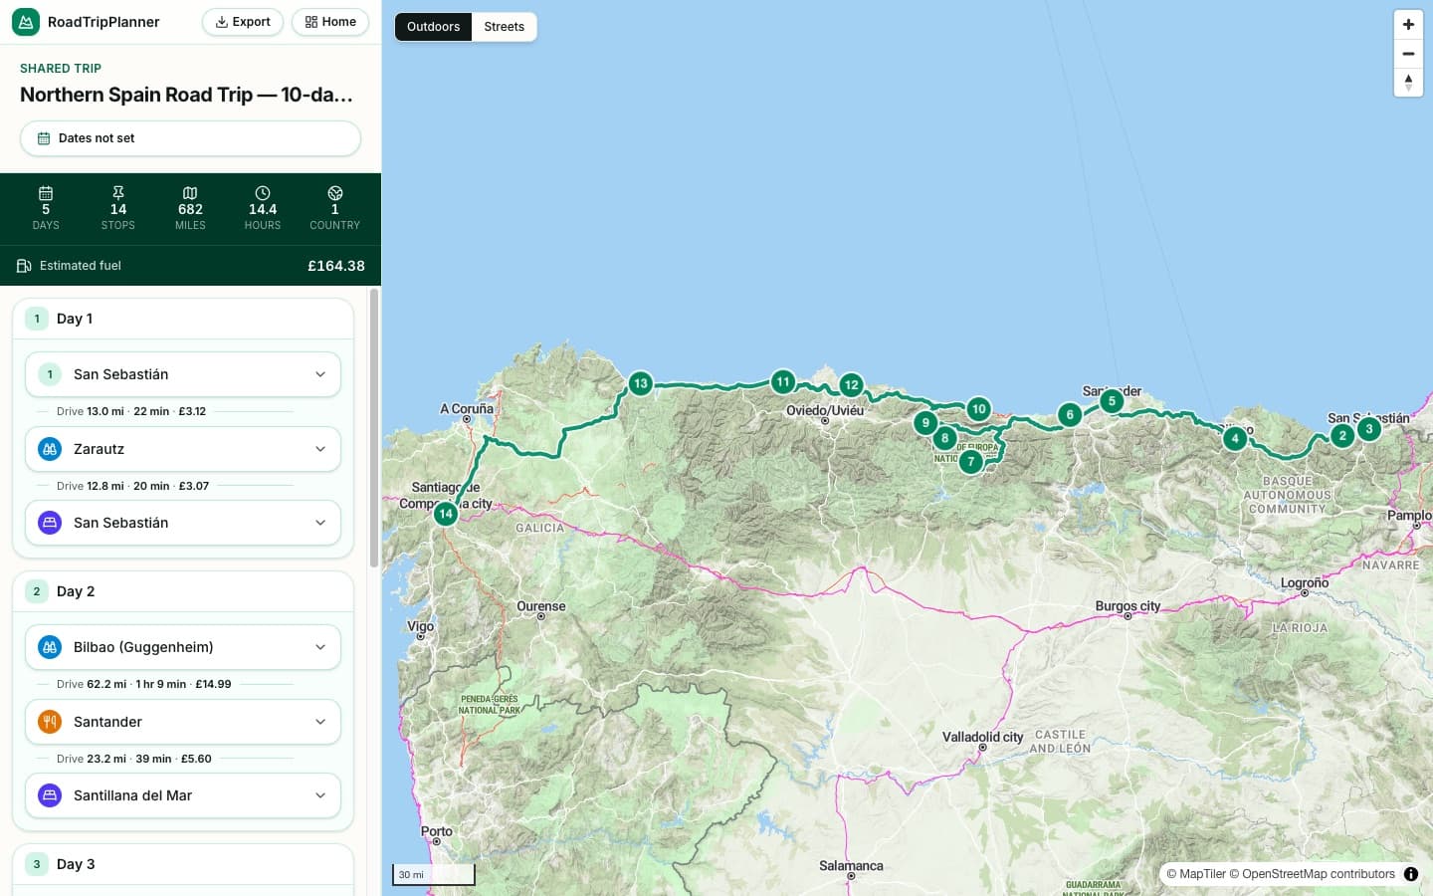The width and height of the screenshot is (1433, 896).
Task: Zoom in on the map
Action: 1408,25
